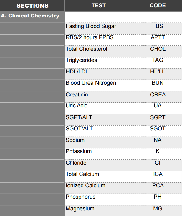This screenshot has width=182, height=216.
Task: Click the APTT code cell
Action: [158, 37]
